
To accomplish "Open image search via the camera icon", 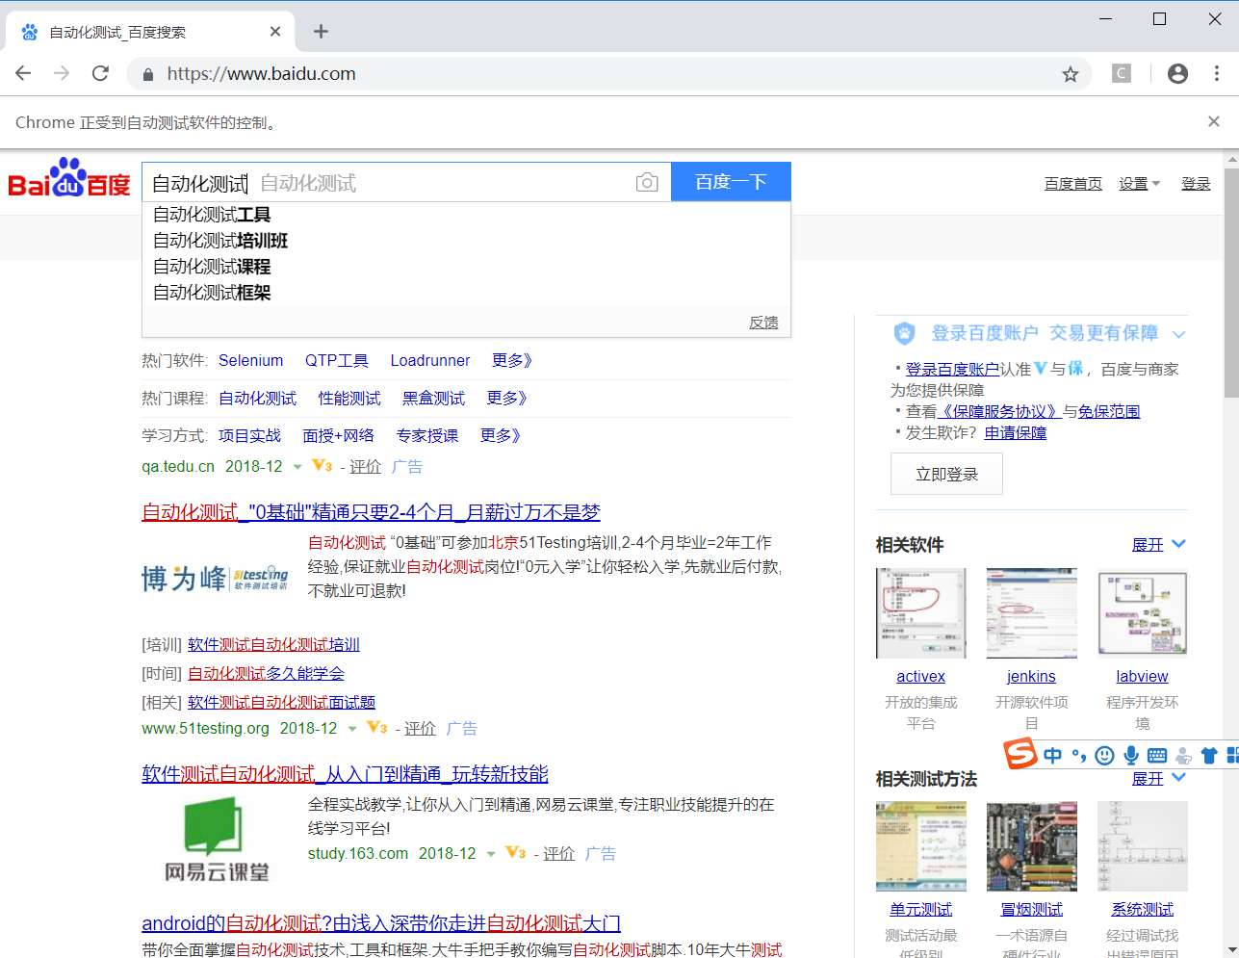I will coord(646,182).
